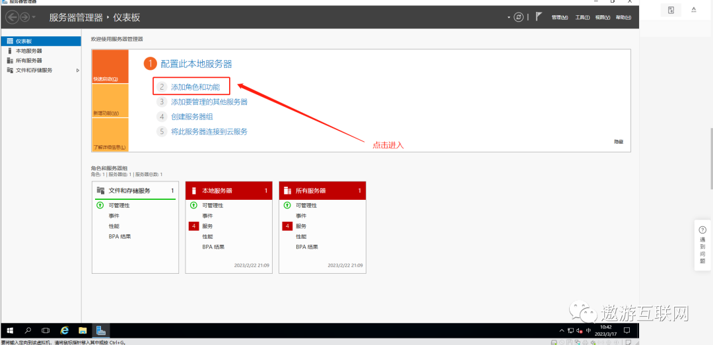Screen dimensions: 713x345
Task: Select the 了解详细信息(L) tile
Action: coord(110,135)
